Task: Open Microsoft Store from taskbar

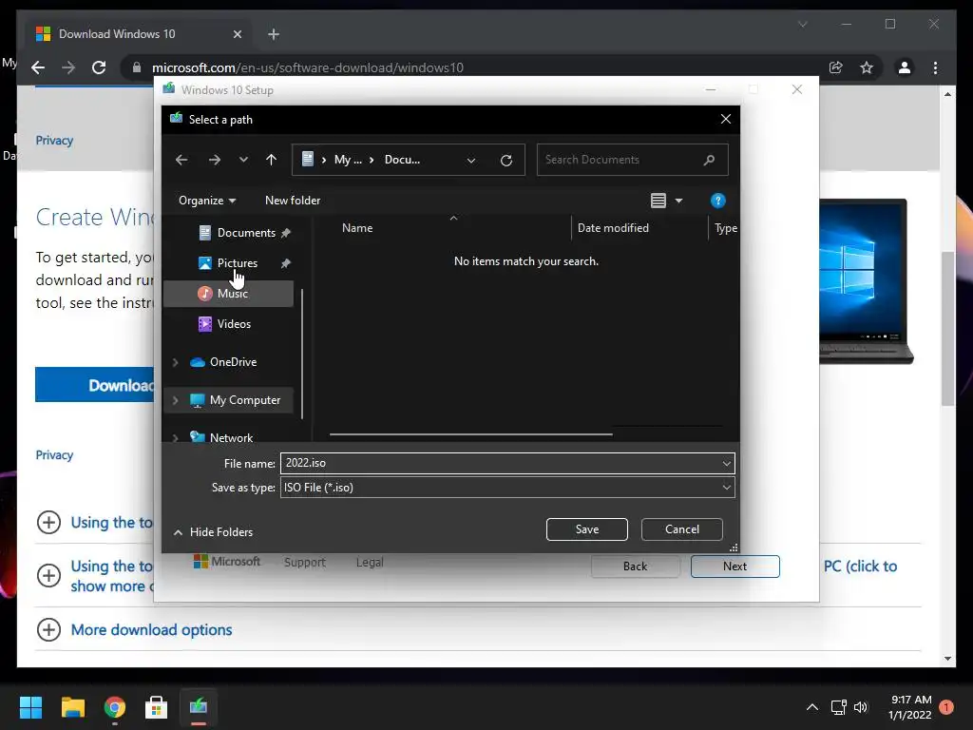Action: (157, 707)
